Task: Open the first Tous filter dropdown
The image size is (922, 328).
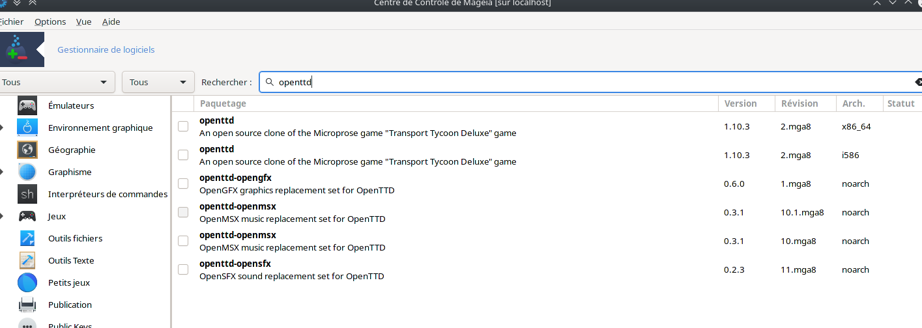Action: click(x=56, y=82)
